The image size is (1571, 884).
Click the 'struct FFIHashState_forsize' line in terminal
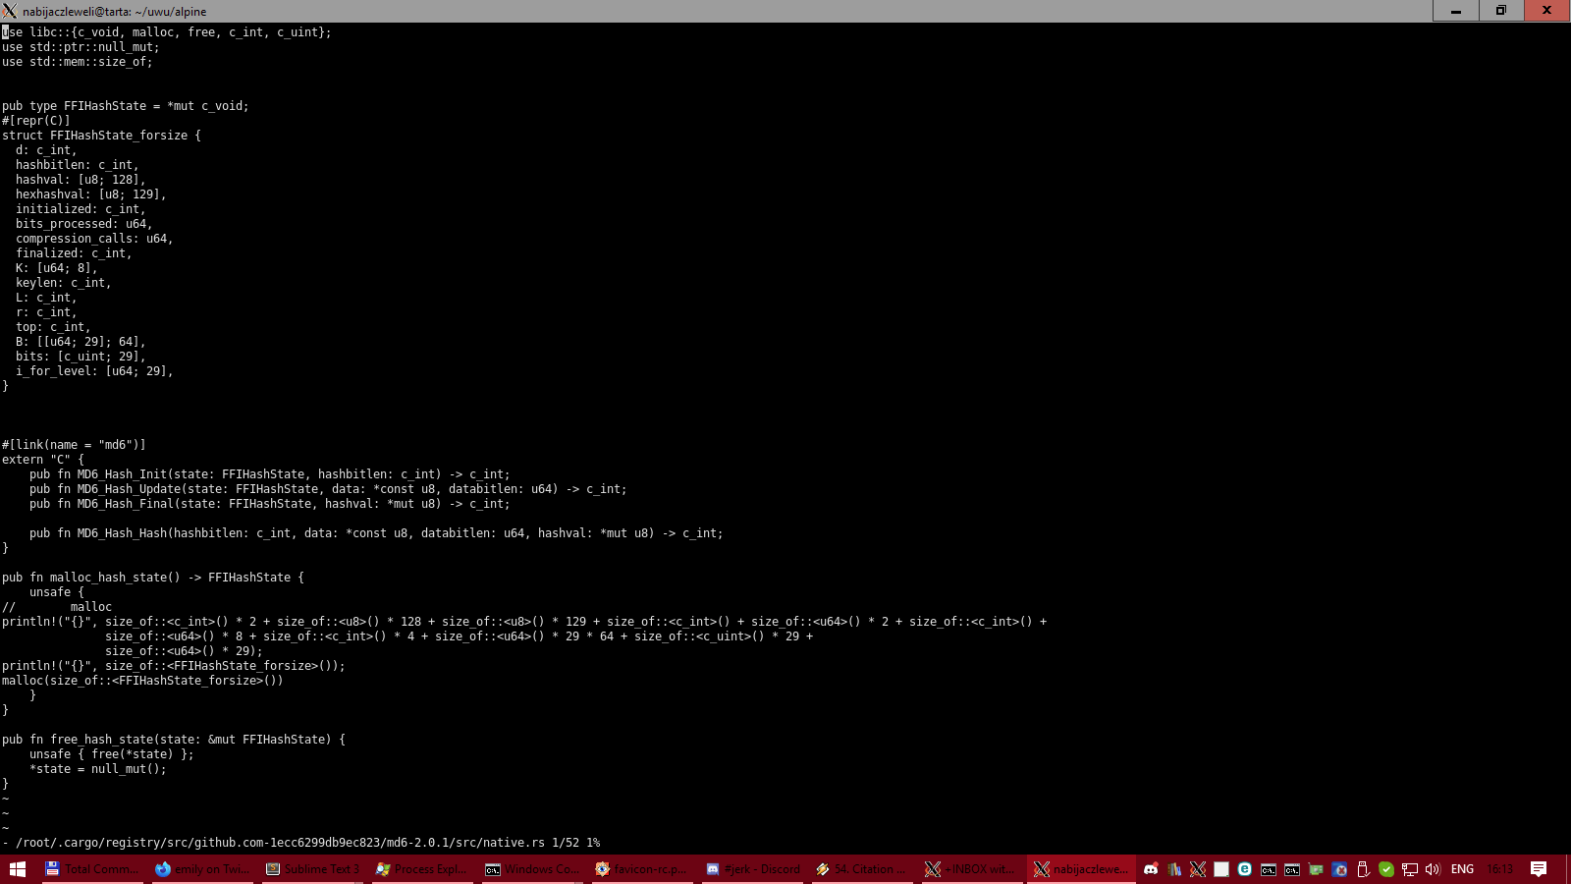pyautogui.click(x=101, y=136)
